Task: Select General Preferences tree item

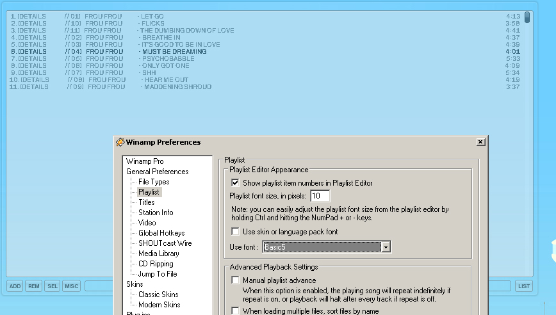Action: [x=157, y=172]
